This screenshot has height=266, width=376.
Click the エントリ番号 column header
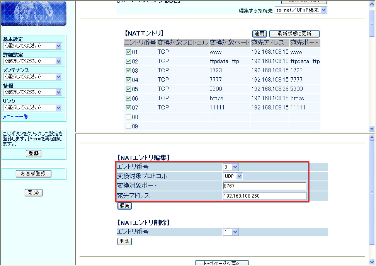[x=140, y=43]
